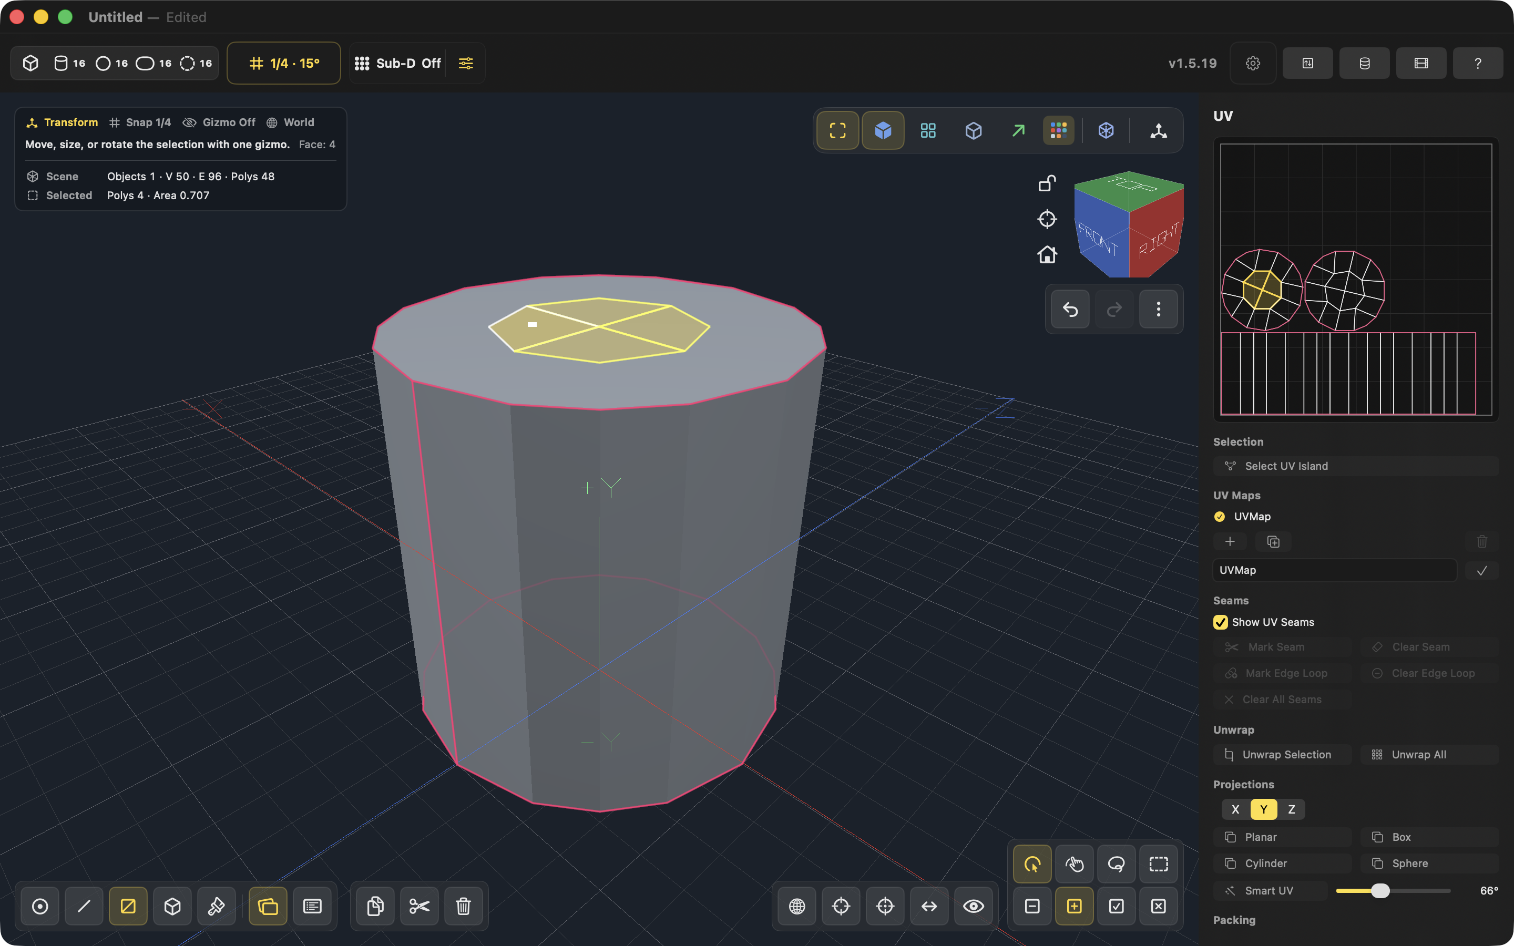Viewport: 1514px width, 946px height.
Task: Click Unwrap All button
Action: pos(1429,755)
